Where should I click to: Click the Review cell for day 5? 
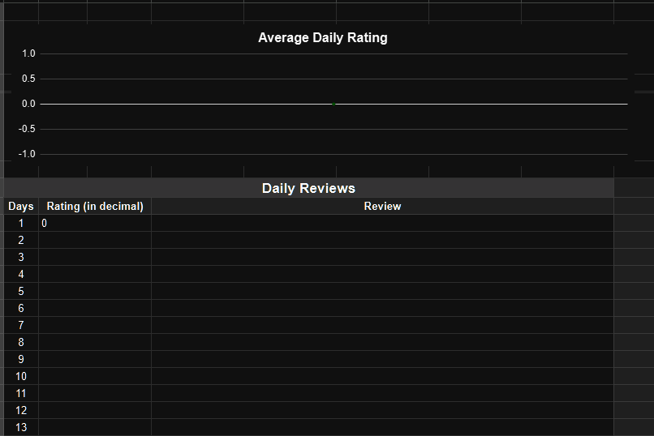(382, 291)
